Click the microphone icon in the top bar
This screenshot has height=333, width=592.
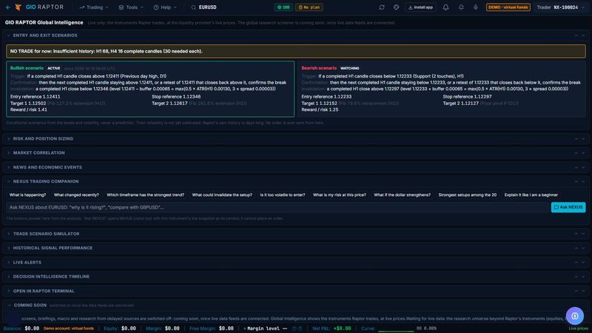tap(475, 7)
